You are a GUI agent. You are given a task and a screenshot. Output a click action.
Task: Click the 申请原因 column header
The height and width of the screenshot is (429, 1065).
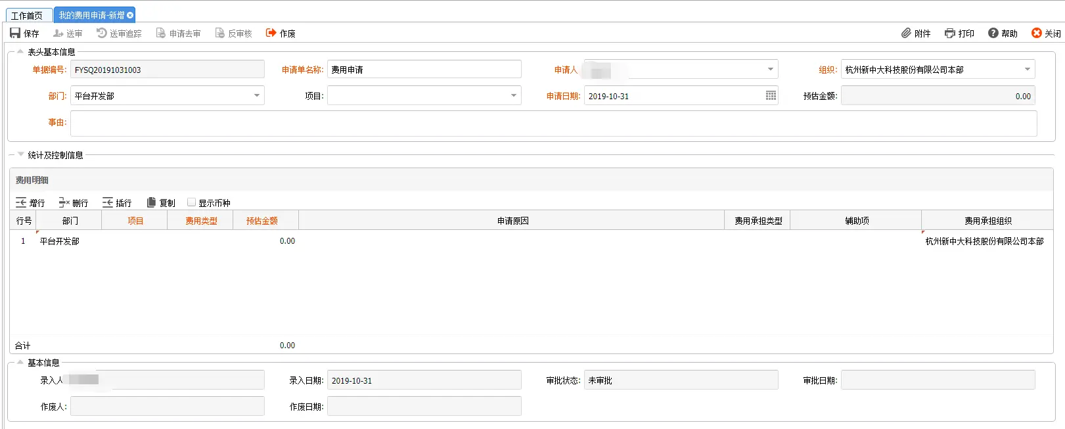[x=512, y=220]
